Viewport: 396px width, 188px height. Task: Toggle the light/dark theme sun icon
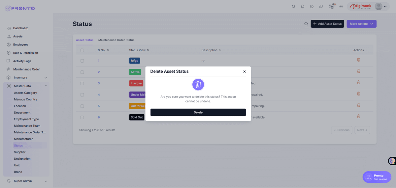point(341,7)
